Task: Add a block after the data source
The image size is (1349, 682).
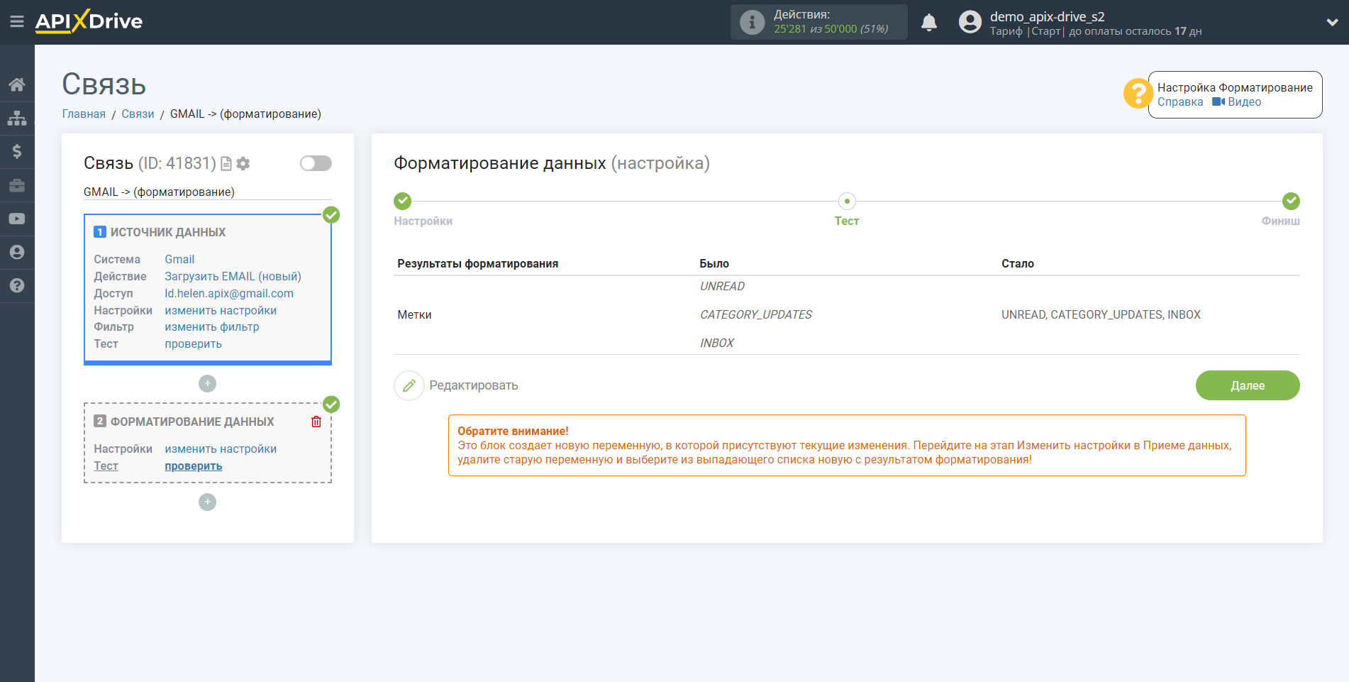Action: coord(207,383)
